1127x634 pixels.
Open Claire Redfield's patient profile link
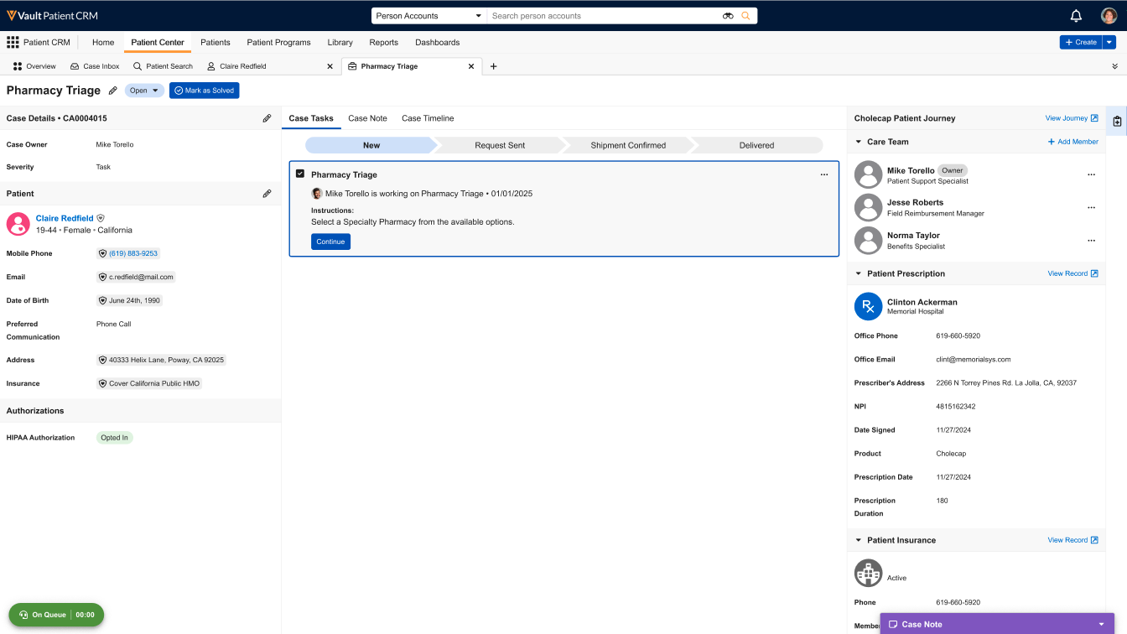pyautogui.click(x=65, y=218)
